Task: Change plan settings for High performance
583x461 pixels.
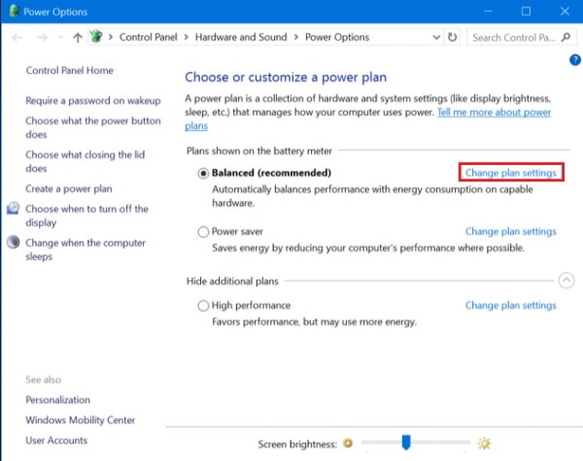Action: click(x=511, y=306)
